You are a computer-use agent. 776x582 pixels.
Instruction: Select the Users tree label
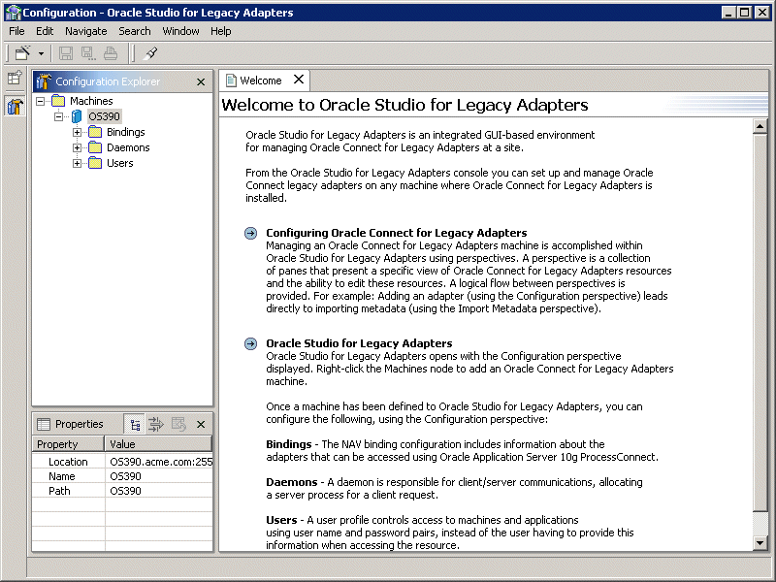pos(119,163)
